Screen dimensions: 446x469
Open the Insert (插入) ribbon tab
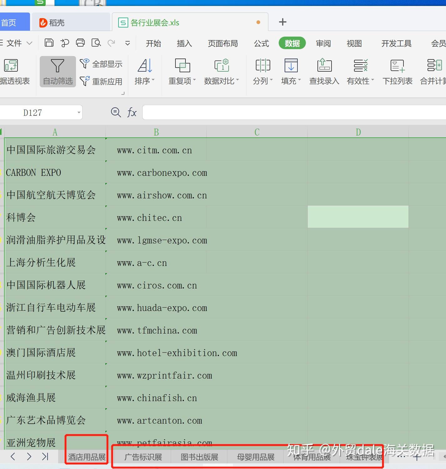184,43
